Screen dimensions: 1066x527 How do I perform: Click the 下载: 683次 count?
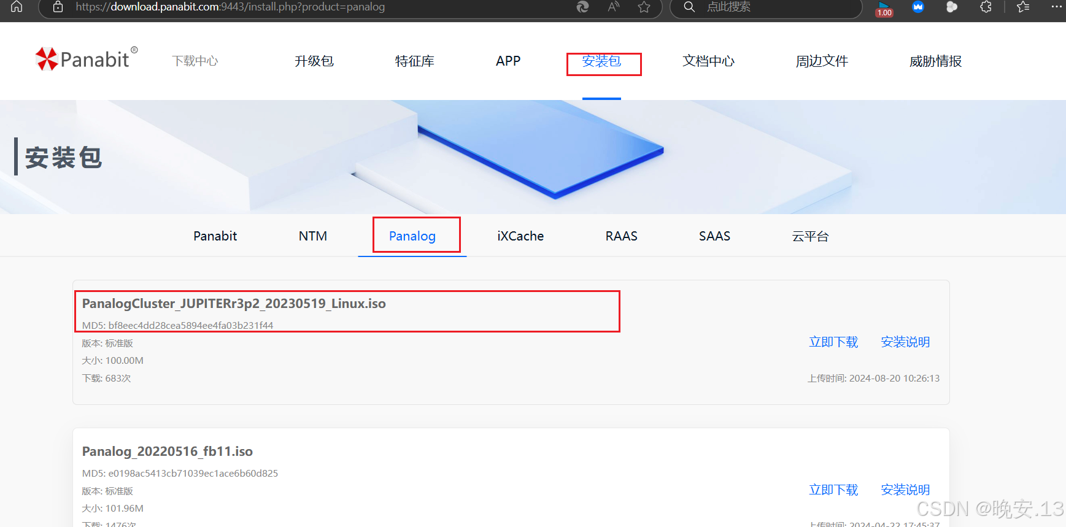tap(106, 379)
